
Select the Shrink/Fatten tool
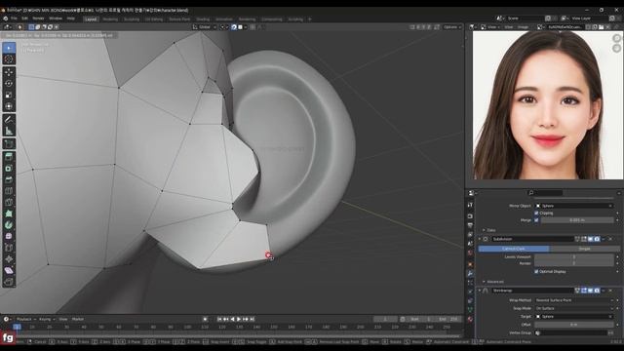[9, 259]
